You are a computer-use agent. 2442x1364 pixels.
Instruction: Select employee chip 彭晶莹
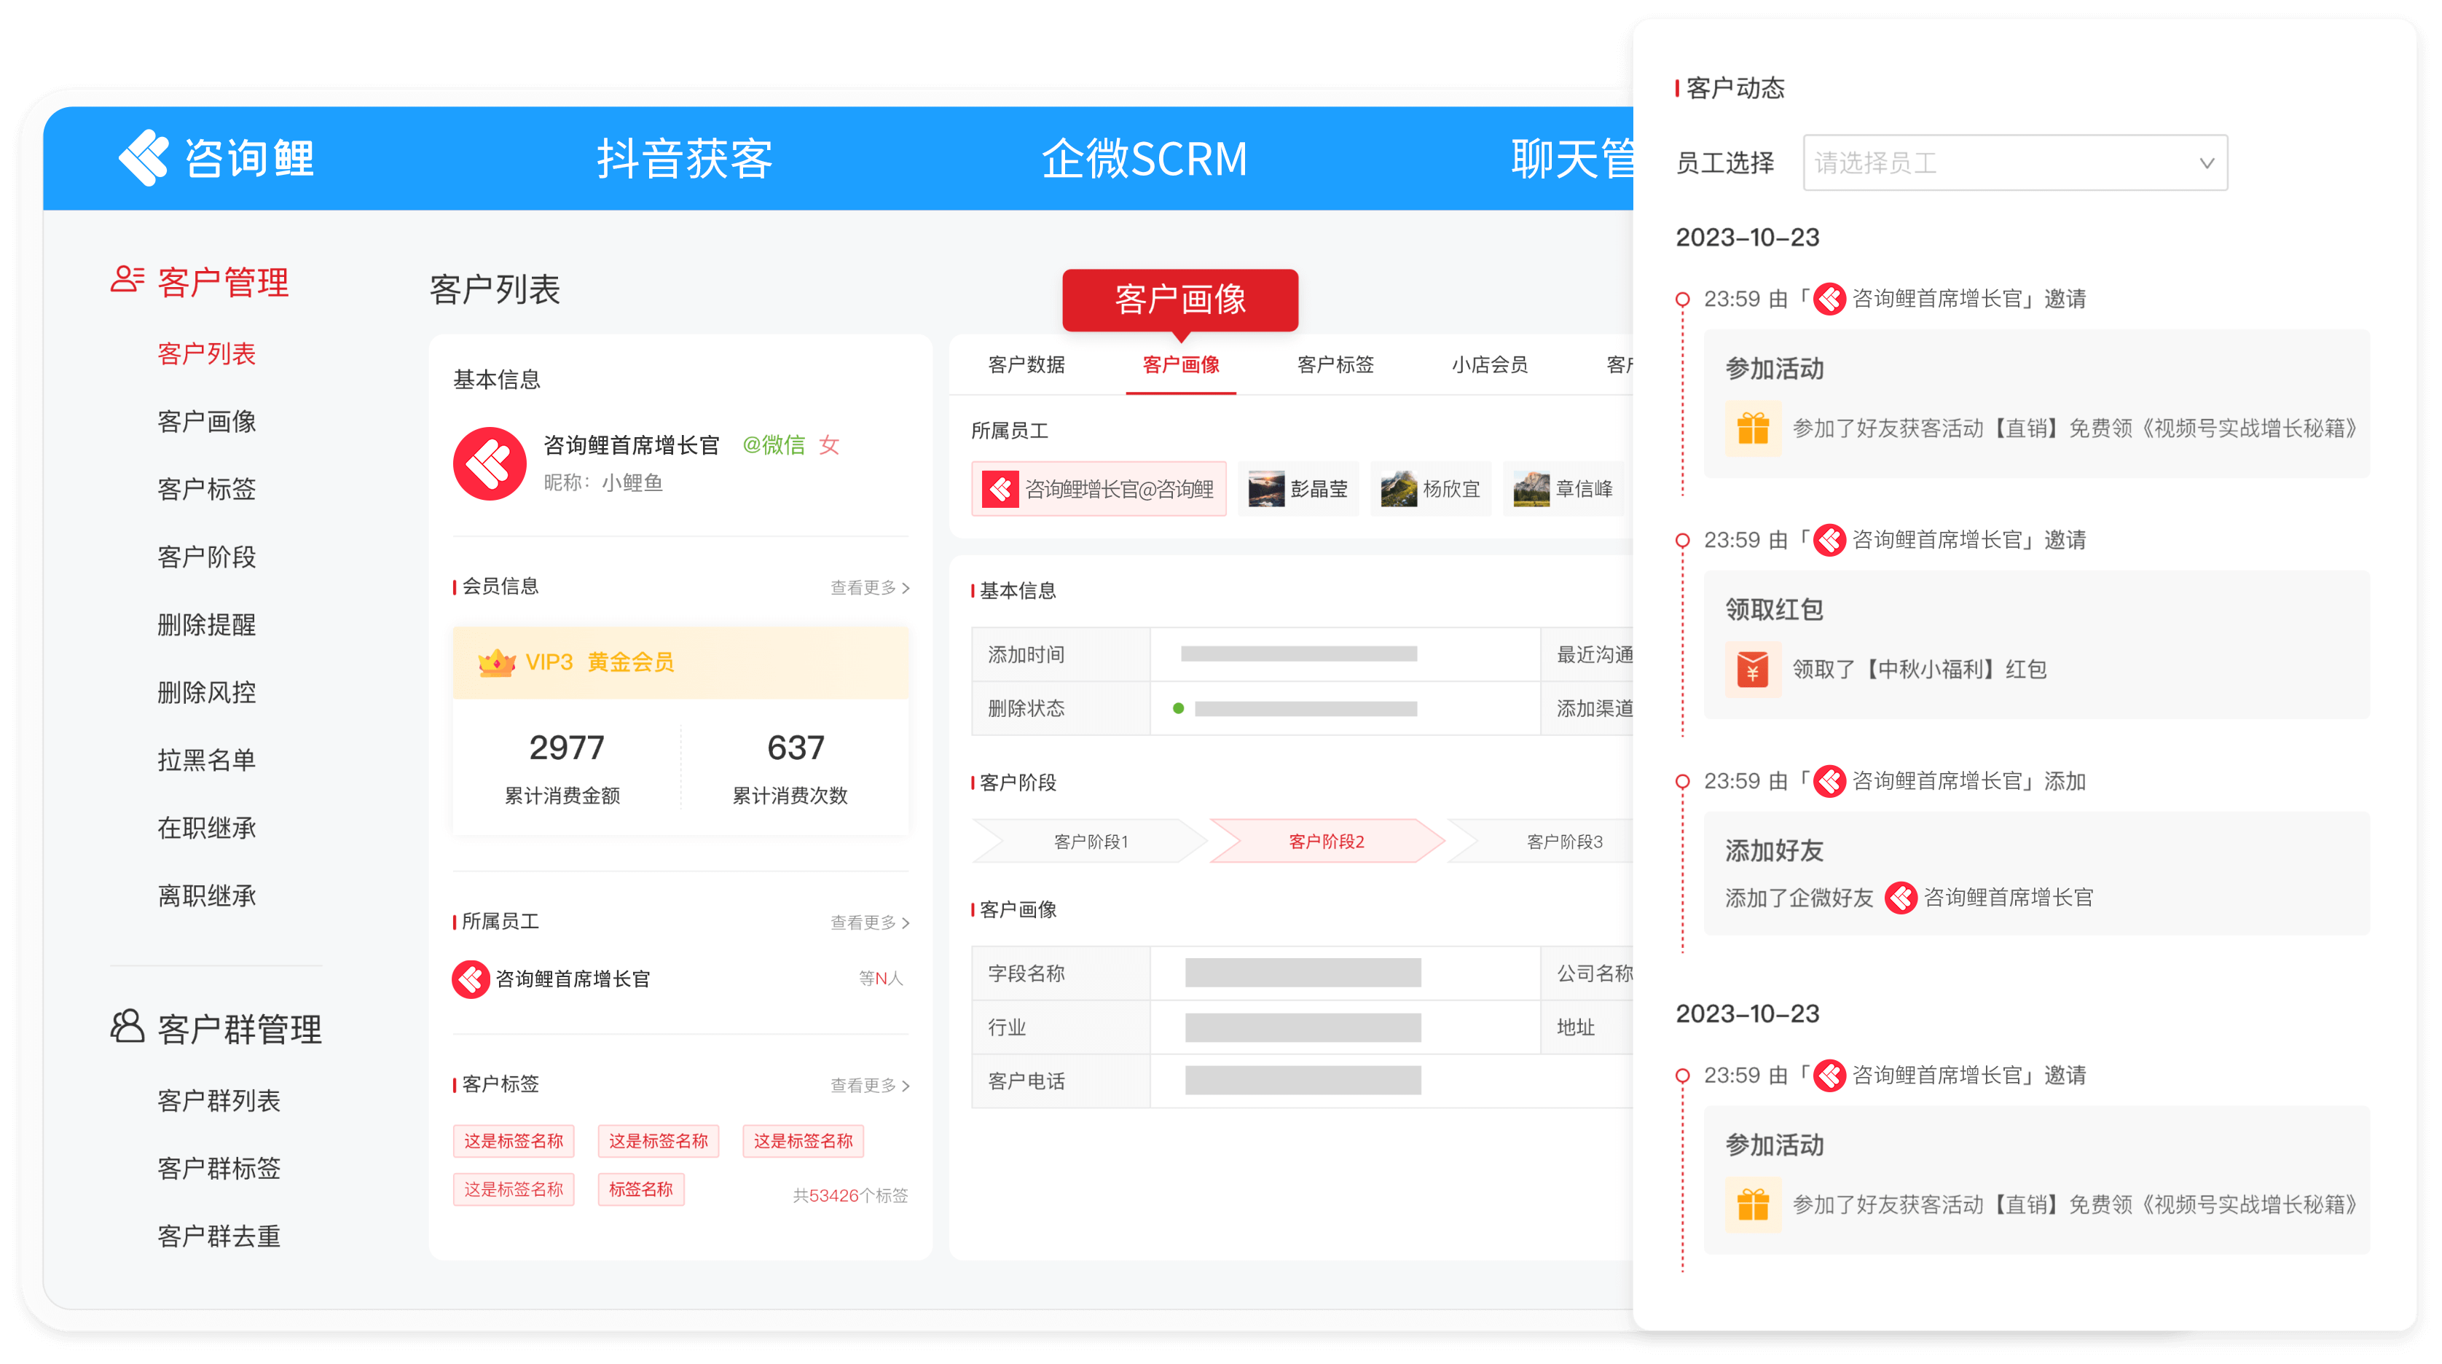(1299, 489)
